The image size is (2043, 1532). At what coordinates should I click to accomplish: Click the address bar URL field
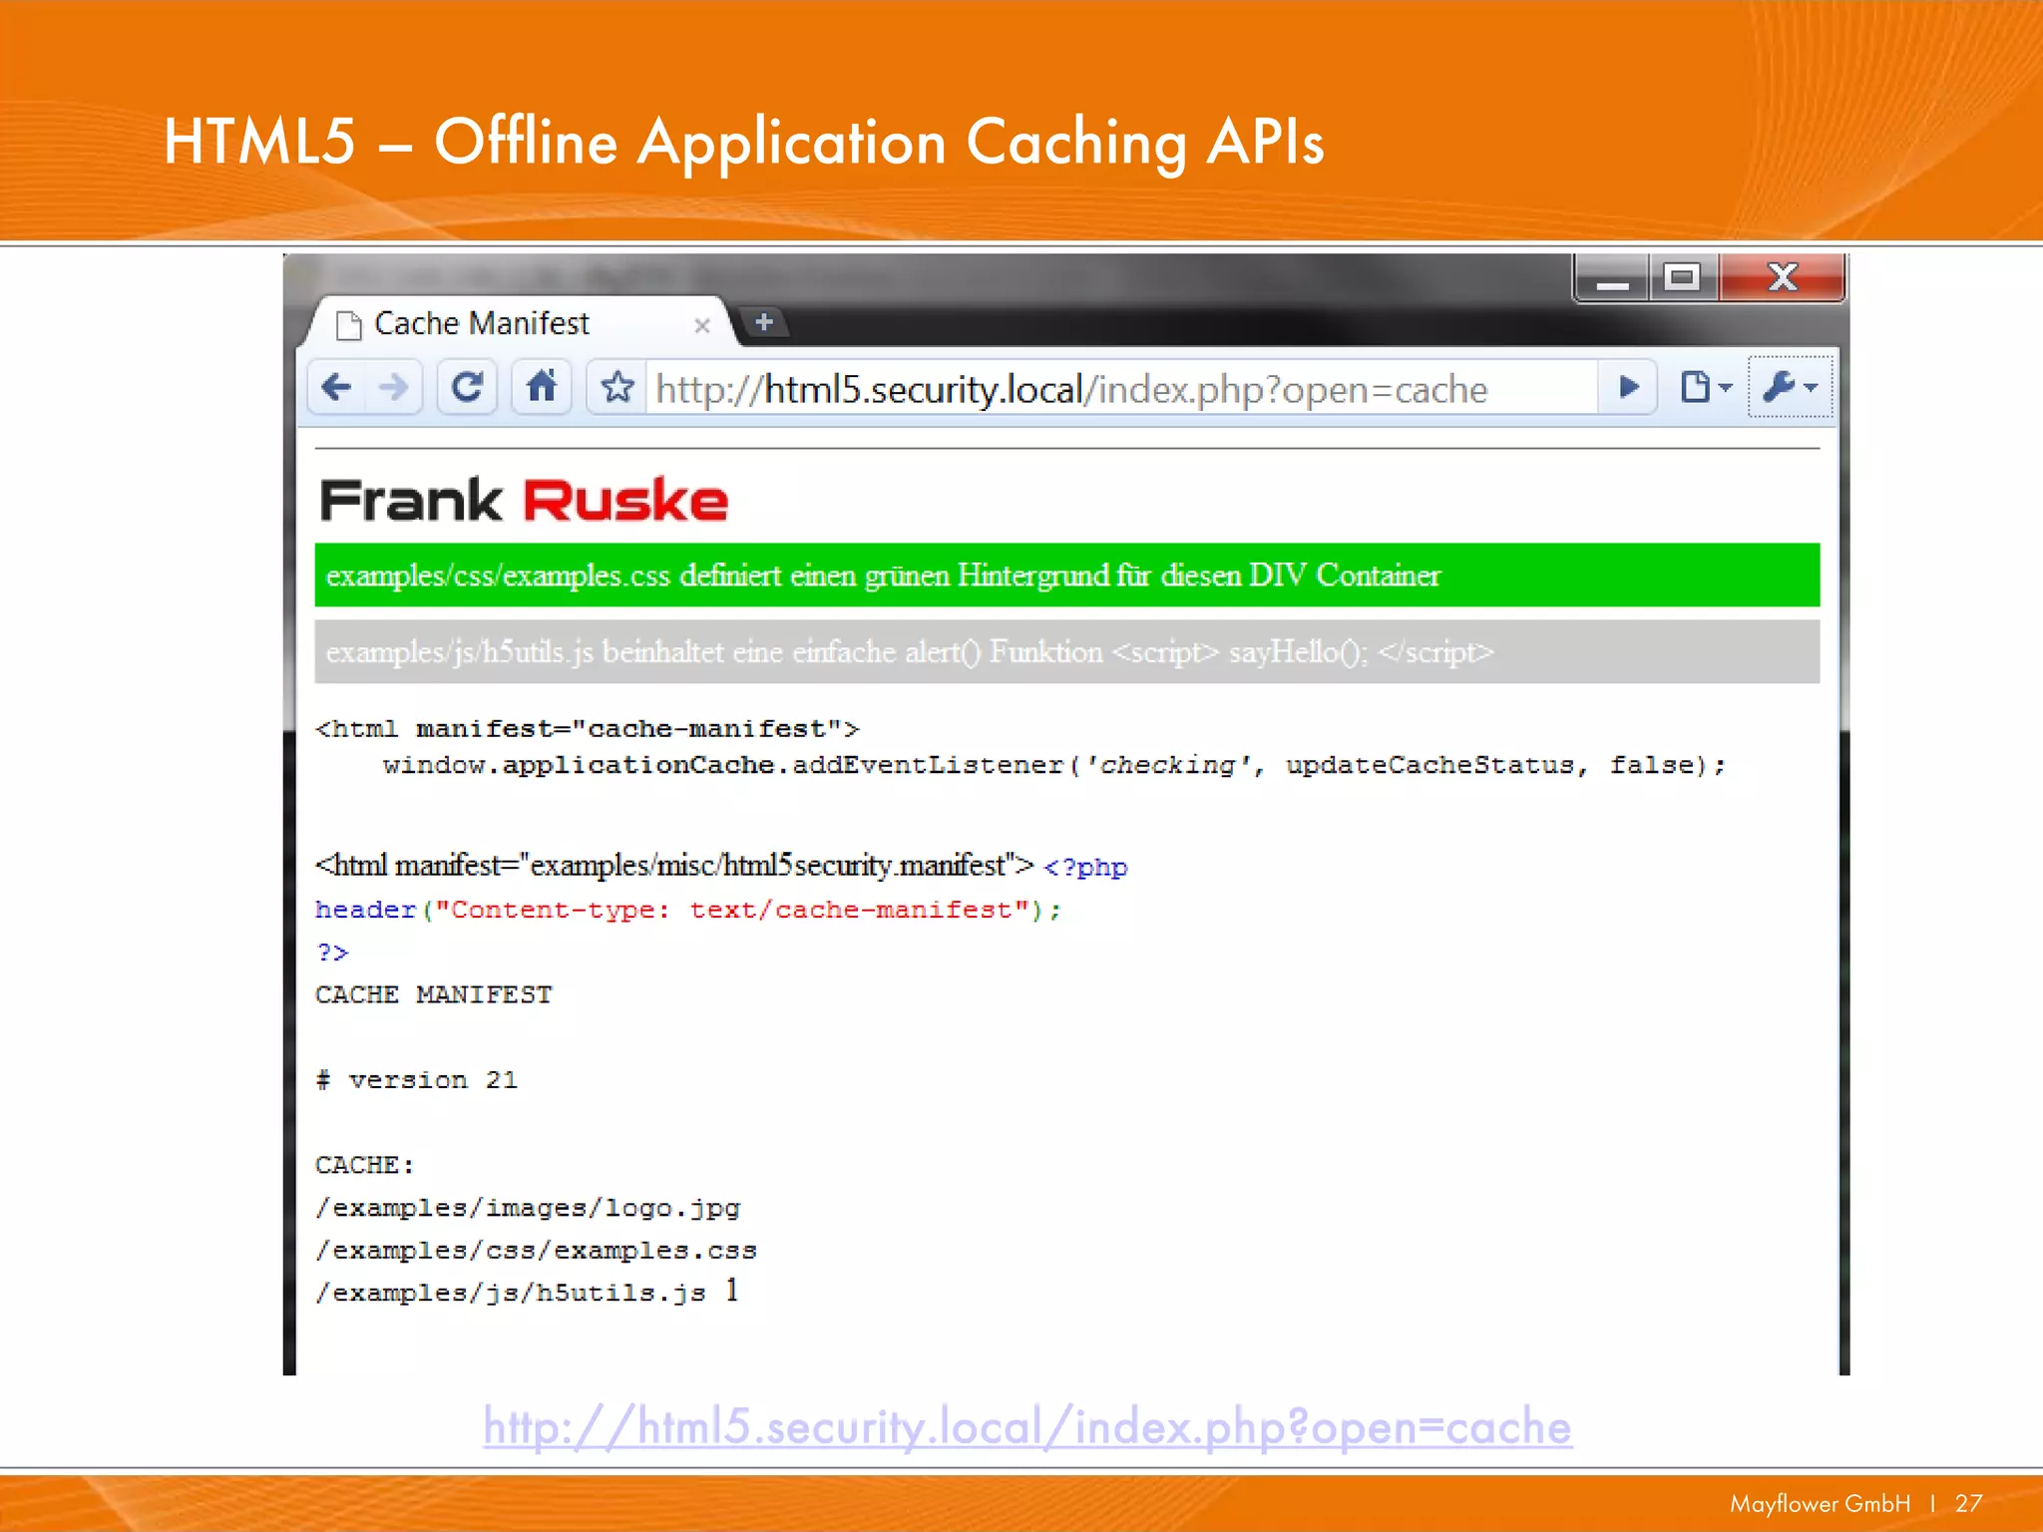pyautogui.click(x=1121, y=389)
